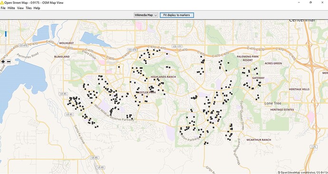Click the yellow warning icon in title bar

2,3
